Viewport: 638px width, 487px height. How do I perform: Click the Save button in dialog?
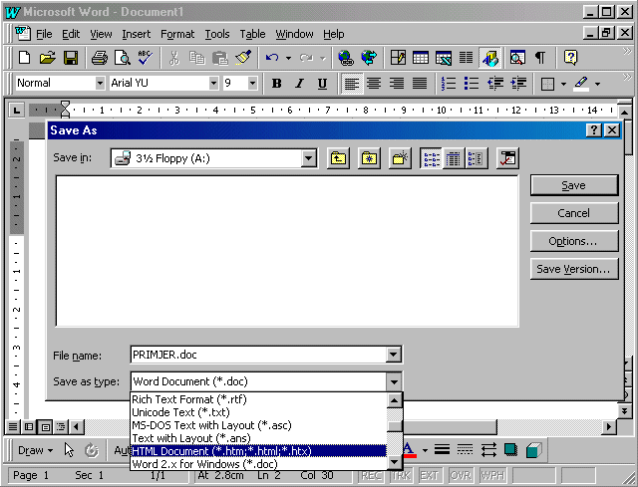click(x=574, y=185)
